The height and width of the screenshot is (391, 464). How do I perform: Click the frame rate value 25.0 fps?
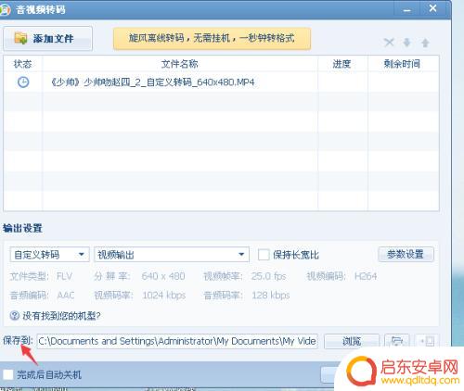click(x=268, y=276)
